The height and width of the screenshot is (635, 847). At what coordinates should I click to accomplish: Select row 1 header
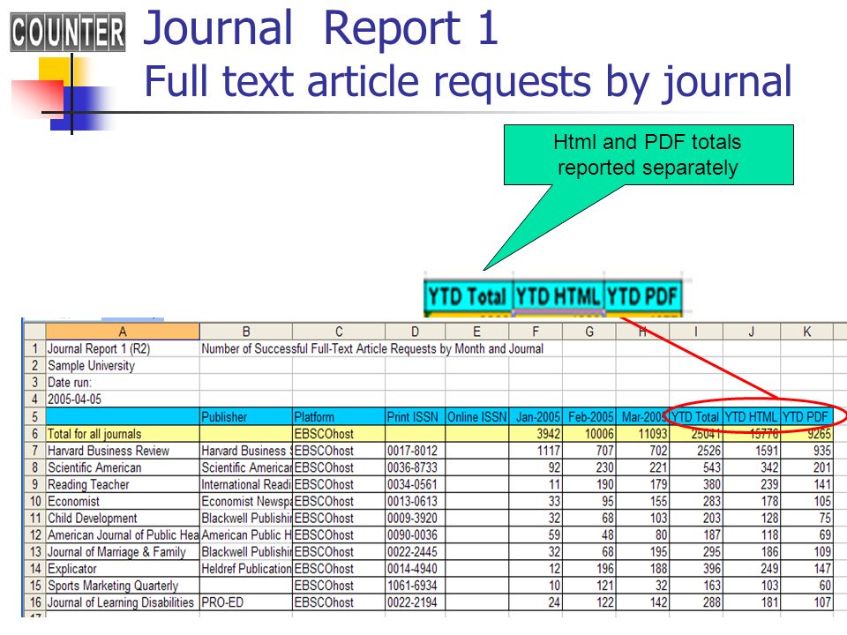click(35, 348)
